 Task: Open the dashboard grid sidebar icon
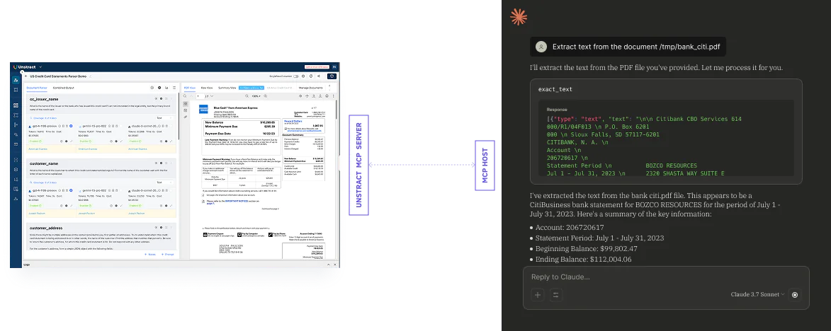(16, 105)
